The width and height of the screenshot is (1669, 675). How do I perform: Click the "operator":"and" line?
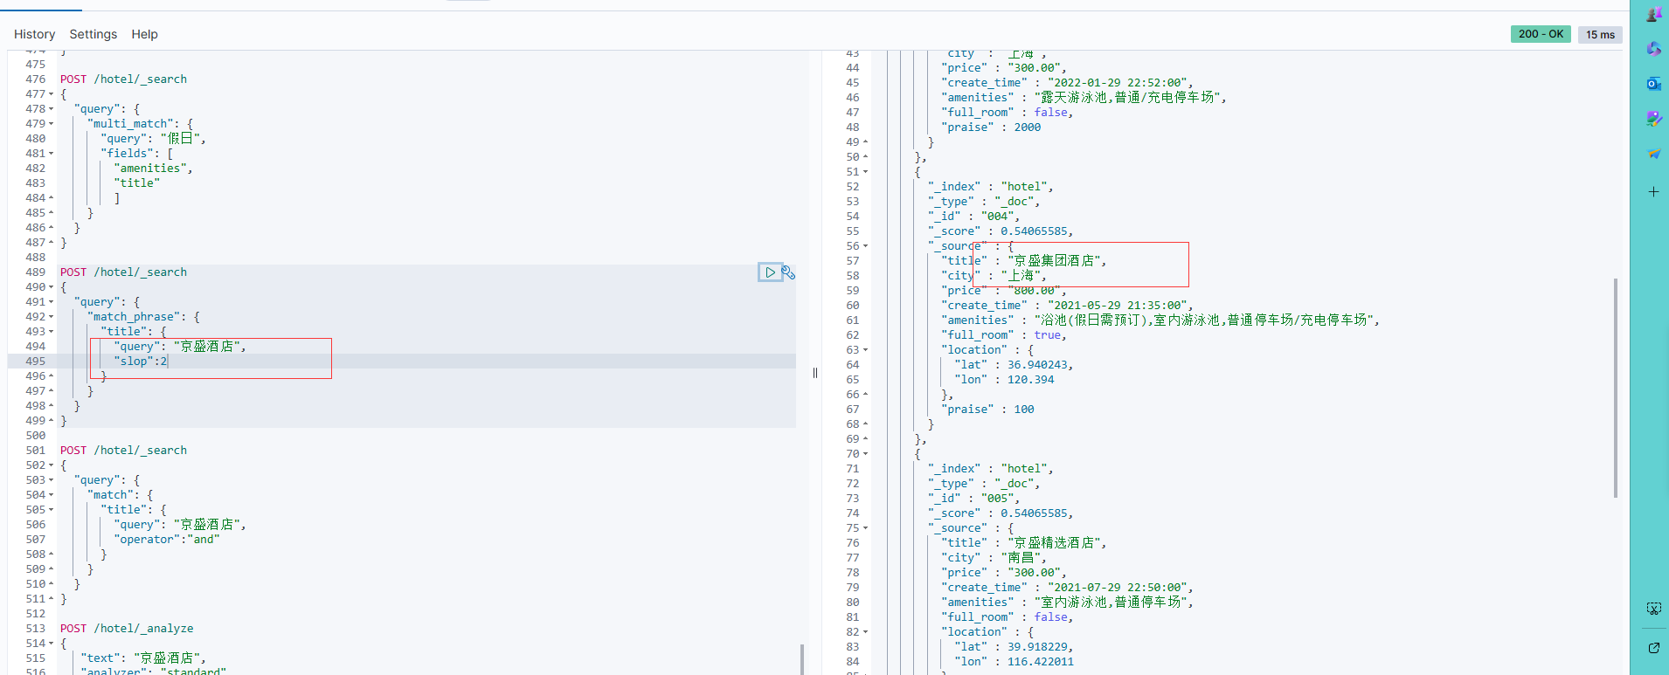[x=167, y=540]
